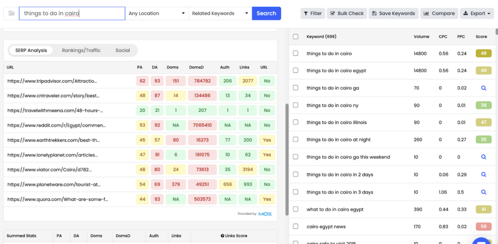498x244 pixels.
Task: Switch to Rankings/Traffic tab
Action: pos(81,51)
